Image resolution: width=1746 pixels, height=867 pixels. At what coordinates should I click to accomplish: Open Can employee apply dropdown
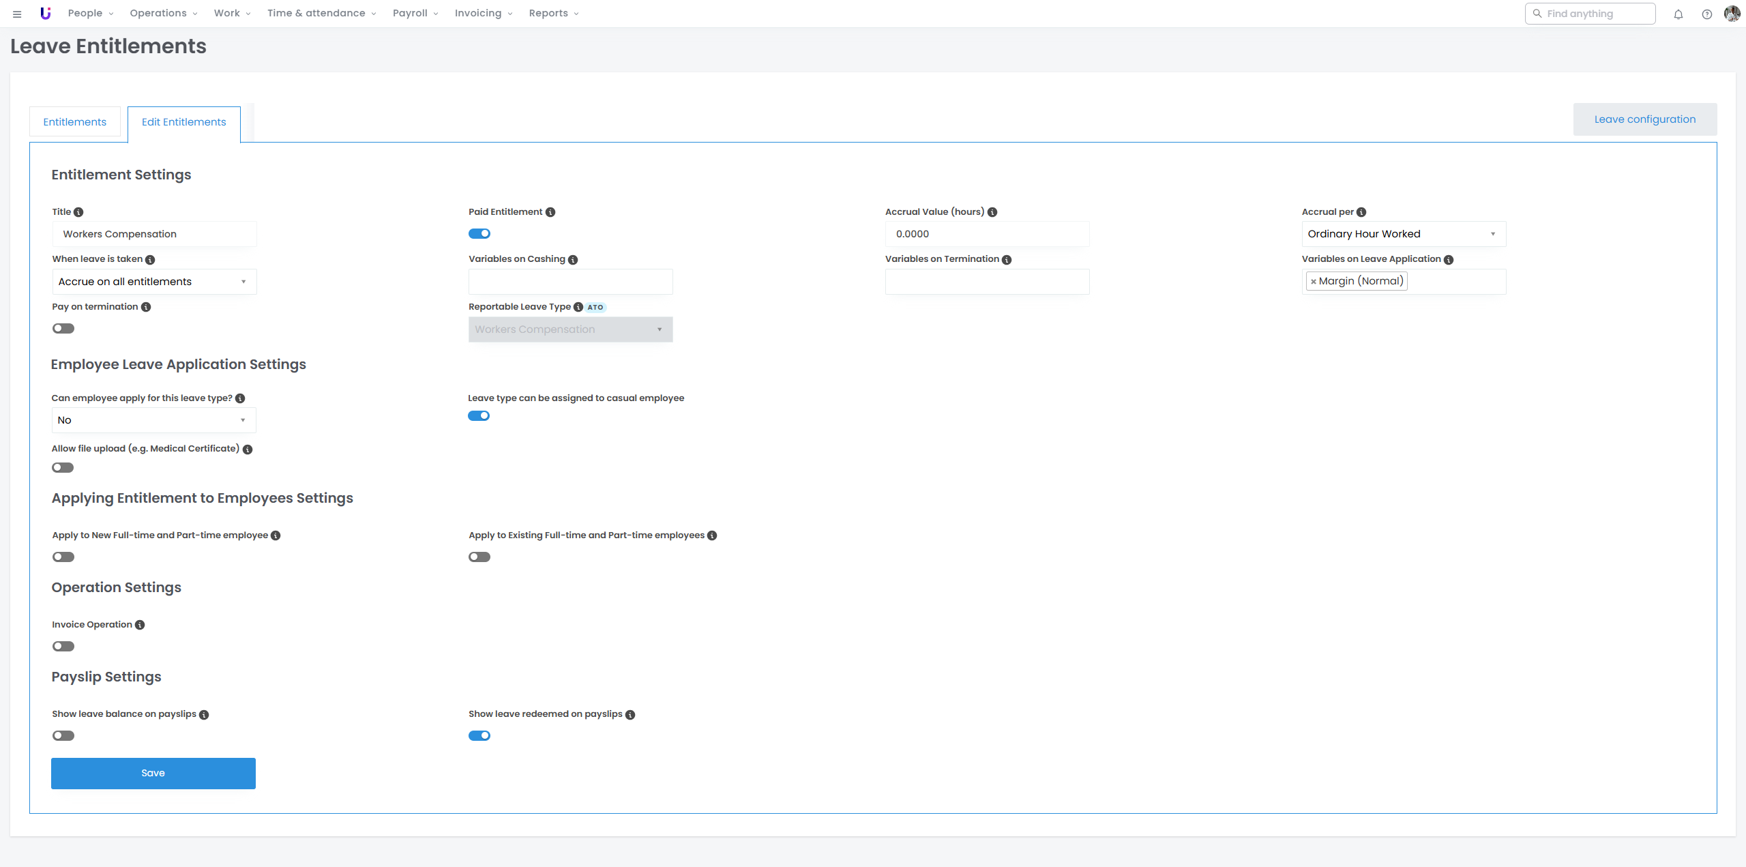[153, 420]
